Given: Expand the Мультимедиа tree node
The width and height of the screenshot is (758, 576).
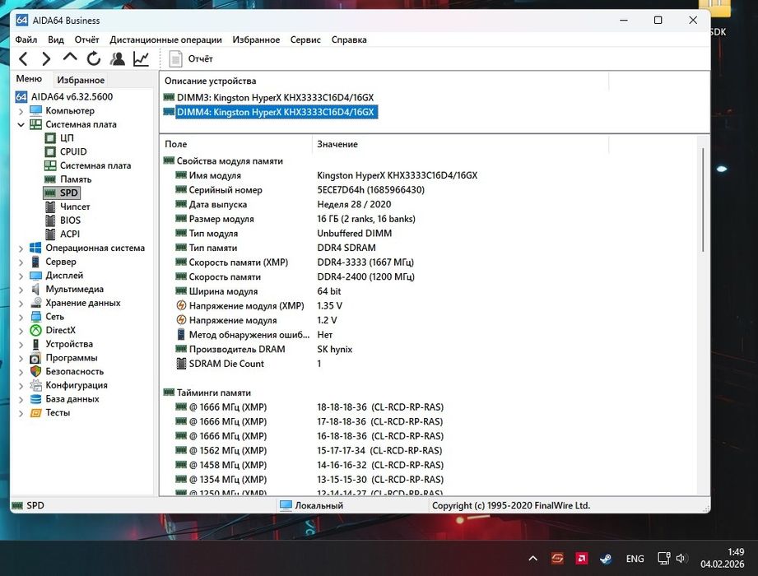Looking at the screenshot, I should tap(21, 290).
